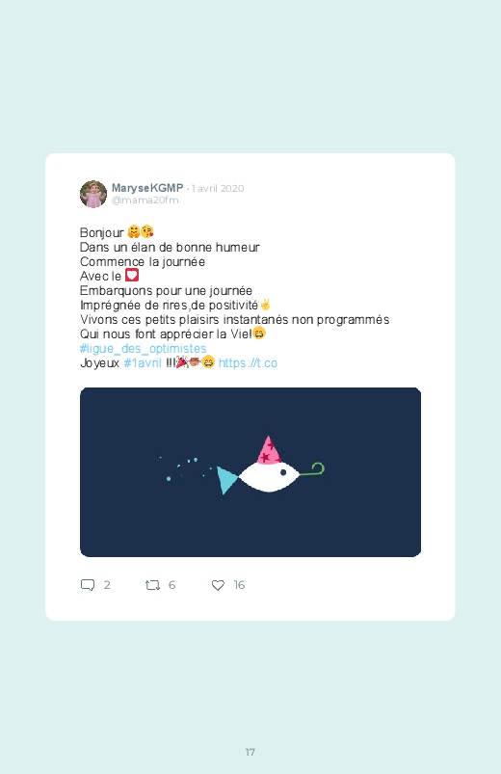Click page number 17 at the bottom
Viewport: 501px width, 774px height.
(250, 752)
